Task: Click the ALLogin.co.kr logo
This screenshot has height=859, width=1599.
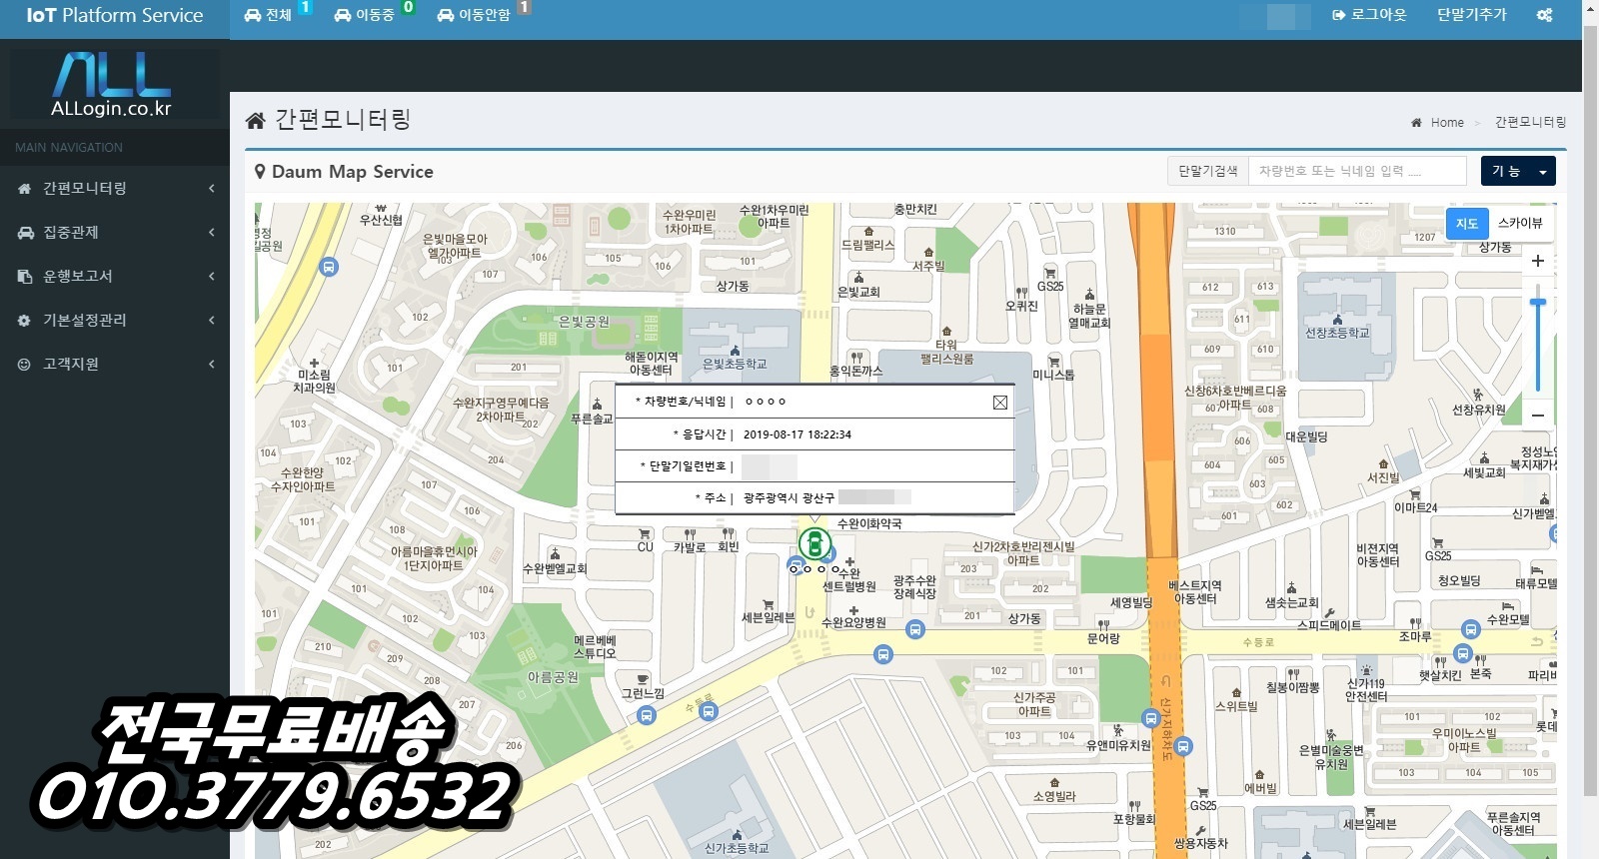Action: [x=113, y=86]
